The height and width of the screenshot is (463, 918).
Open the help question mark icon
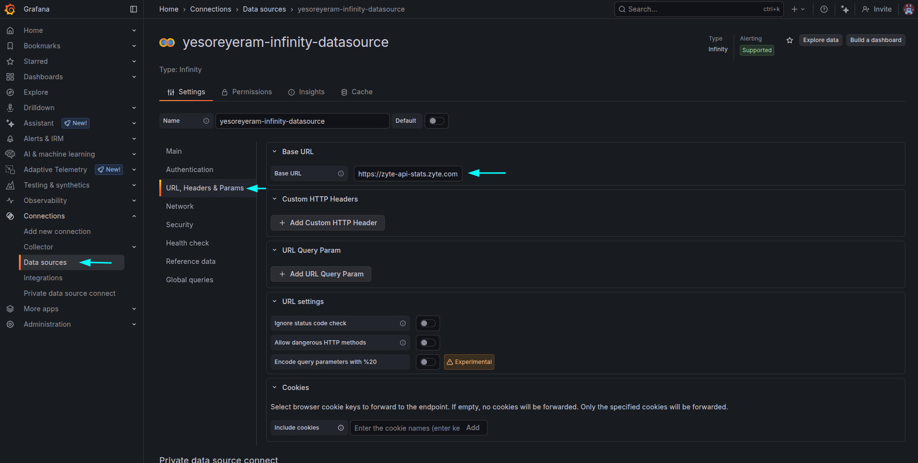[x=824, y=9]
